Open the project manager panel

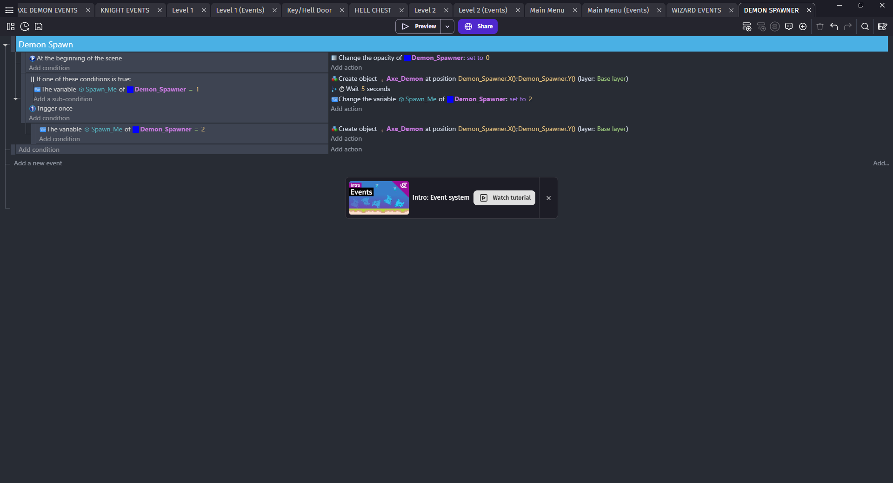(10, 26)
